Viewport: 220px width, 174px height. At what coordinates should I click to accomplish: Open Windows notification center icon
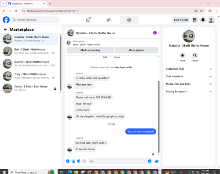tap(214, 172)
